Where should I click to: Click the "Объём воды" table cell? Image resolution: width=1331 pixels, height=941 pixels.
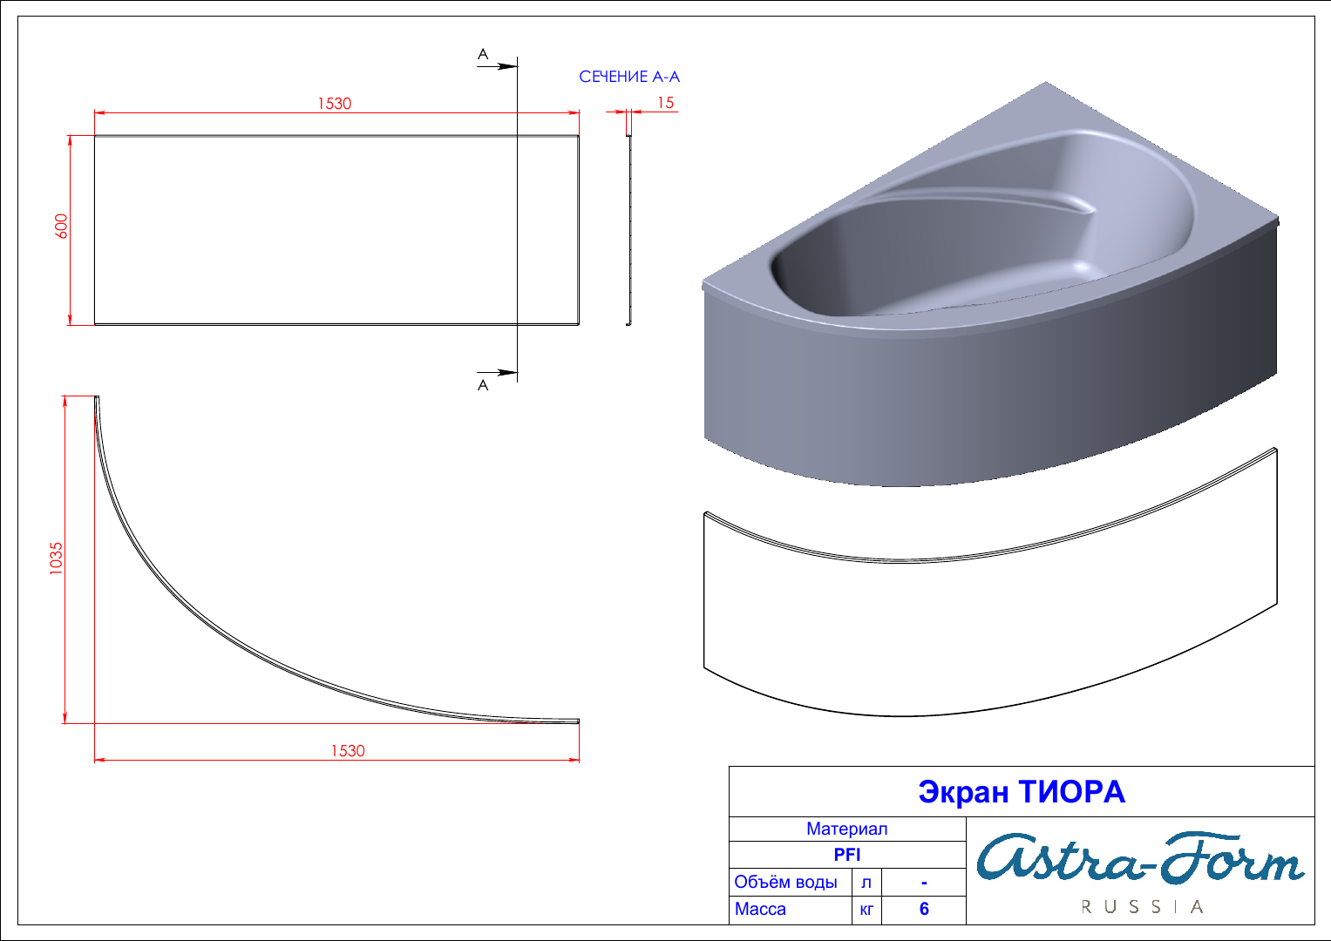tap(790, 882)
